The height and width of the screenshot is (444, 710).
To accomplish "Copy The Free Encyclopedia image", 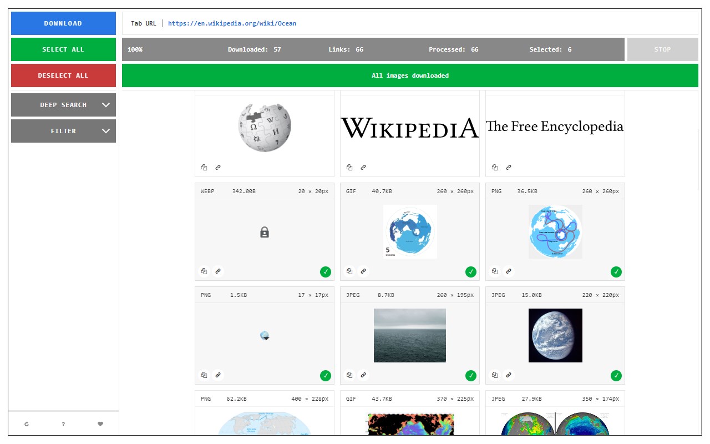I will point(495,167).
